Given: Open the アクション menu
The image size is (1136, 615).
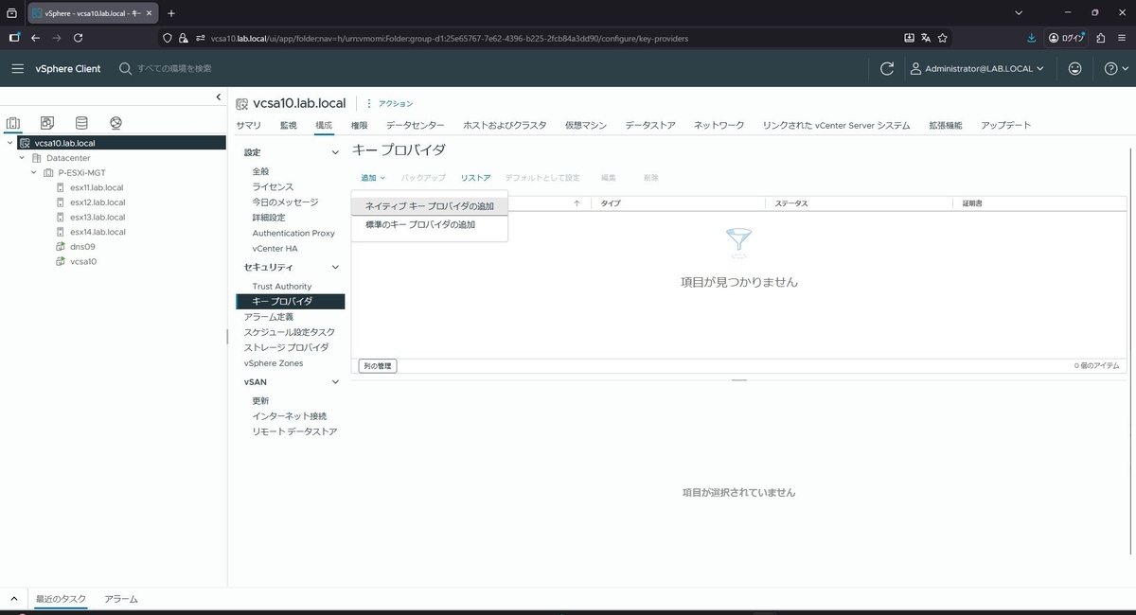Looking at the screenshot, I should (x=390, y=103).
